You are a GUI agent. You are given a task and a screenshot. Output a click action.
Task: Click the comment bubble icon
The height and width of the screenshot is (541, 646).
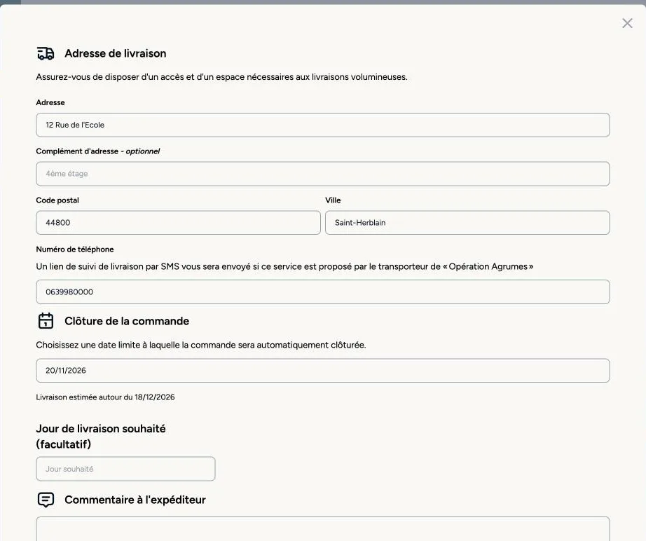(x=46, y=500)
